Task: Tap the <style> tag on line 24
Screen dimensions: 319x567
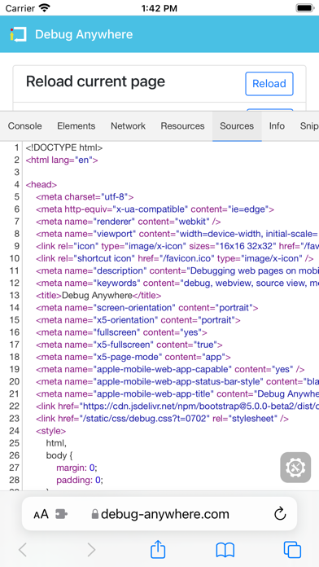Action: click(x=51, y=430)
